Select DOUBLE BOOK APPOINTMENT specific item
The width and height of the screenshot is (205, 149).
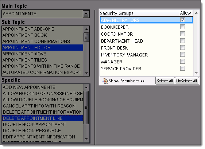click(42, 125)
